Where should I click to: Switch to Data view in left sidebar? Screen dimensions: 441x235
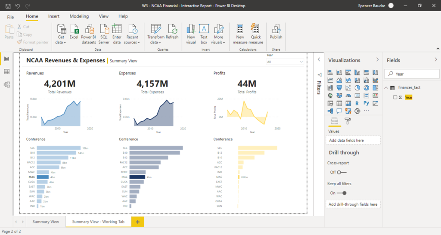[x=6, y=71]
